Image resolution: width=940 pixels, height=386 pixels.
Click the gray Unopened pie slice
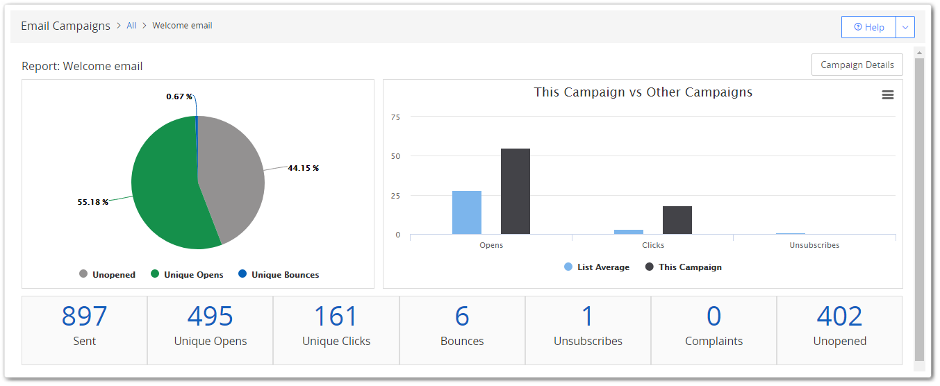(233, 181)
